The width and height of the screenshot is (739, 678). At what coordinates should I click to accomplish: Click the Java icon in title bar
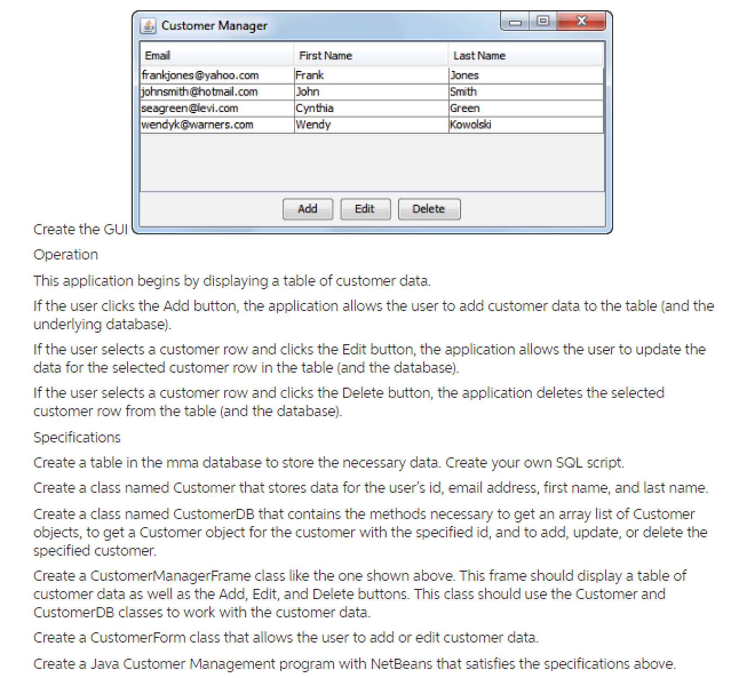148,26
